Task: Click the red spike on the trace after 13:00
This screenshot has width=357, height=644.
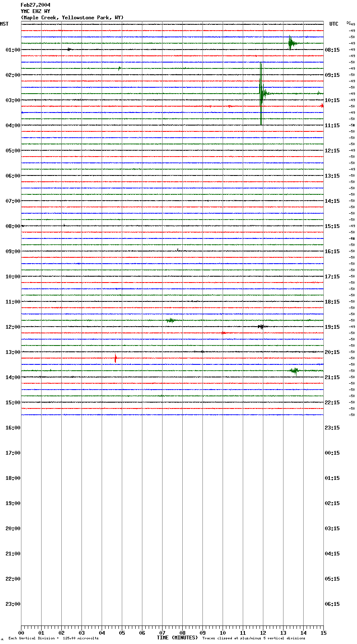Action: coord(115,358)
